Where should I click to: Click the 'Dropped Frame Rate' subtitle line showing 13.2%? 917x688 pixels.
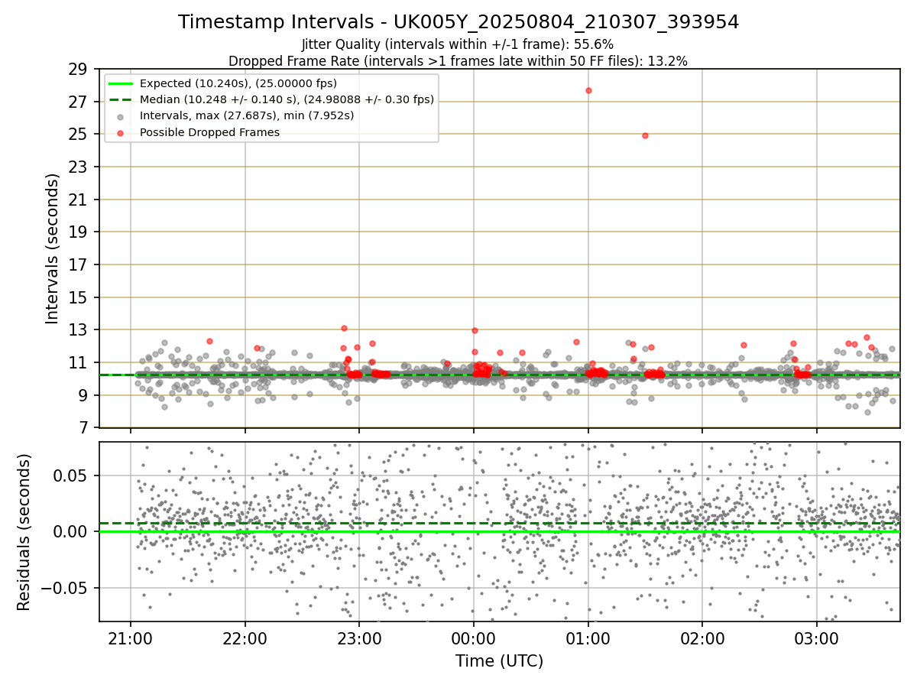tap(458, 61)
